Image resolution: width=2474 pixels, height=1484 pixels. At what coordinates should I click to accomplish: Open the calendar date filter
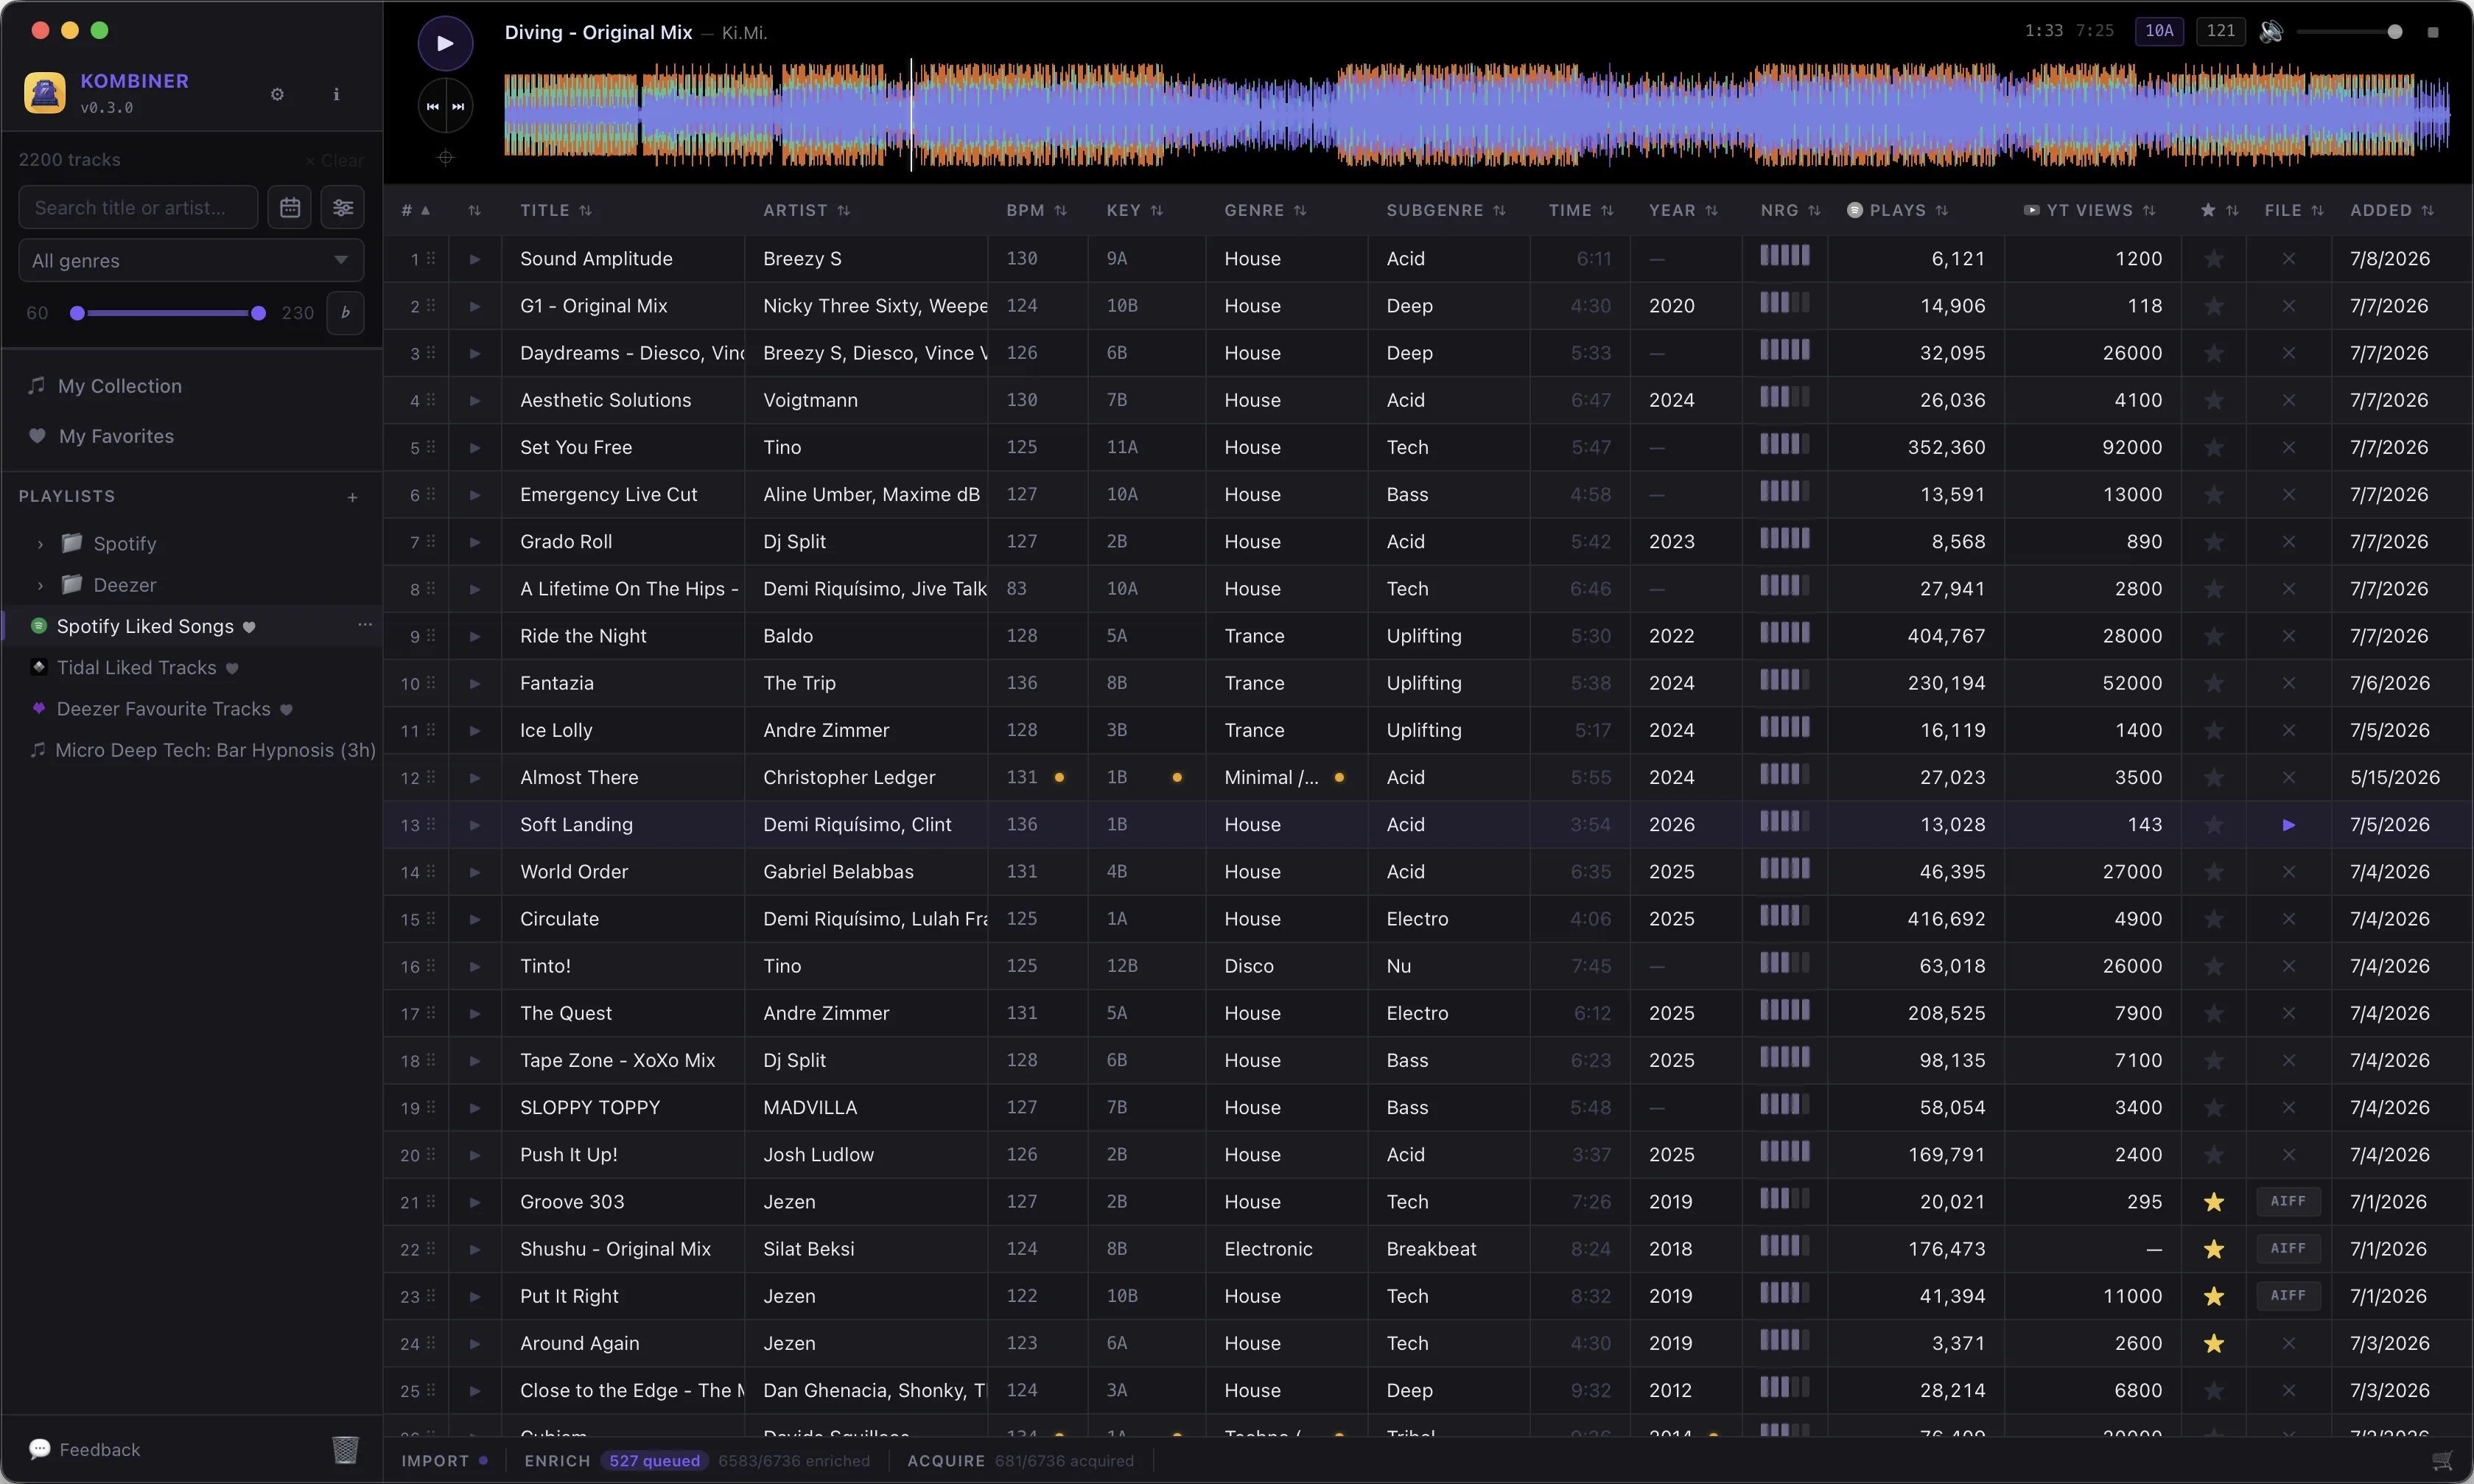click(x=290, y=207)
